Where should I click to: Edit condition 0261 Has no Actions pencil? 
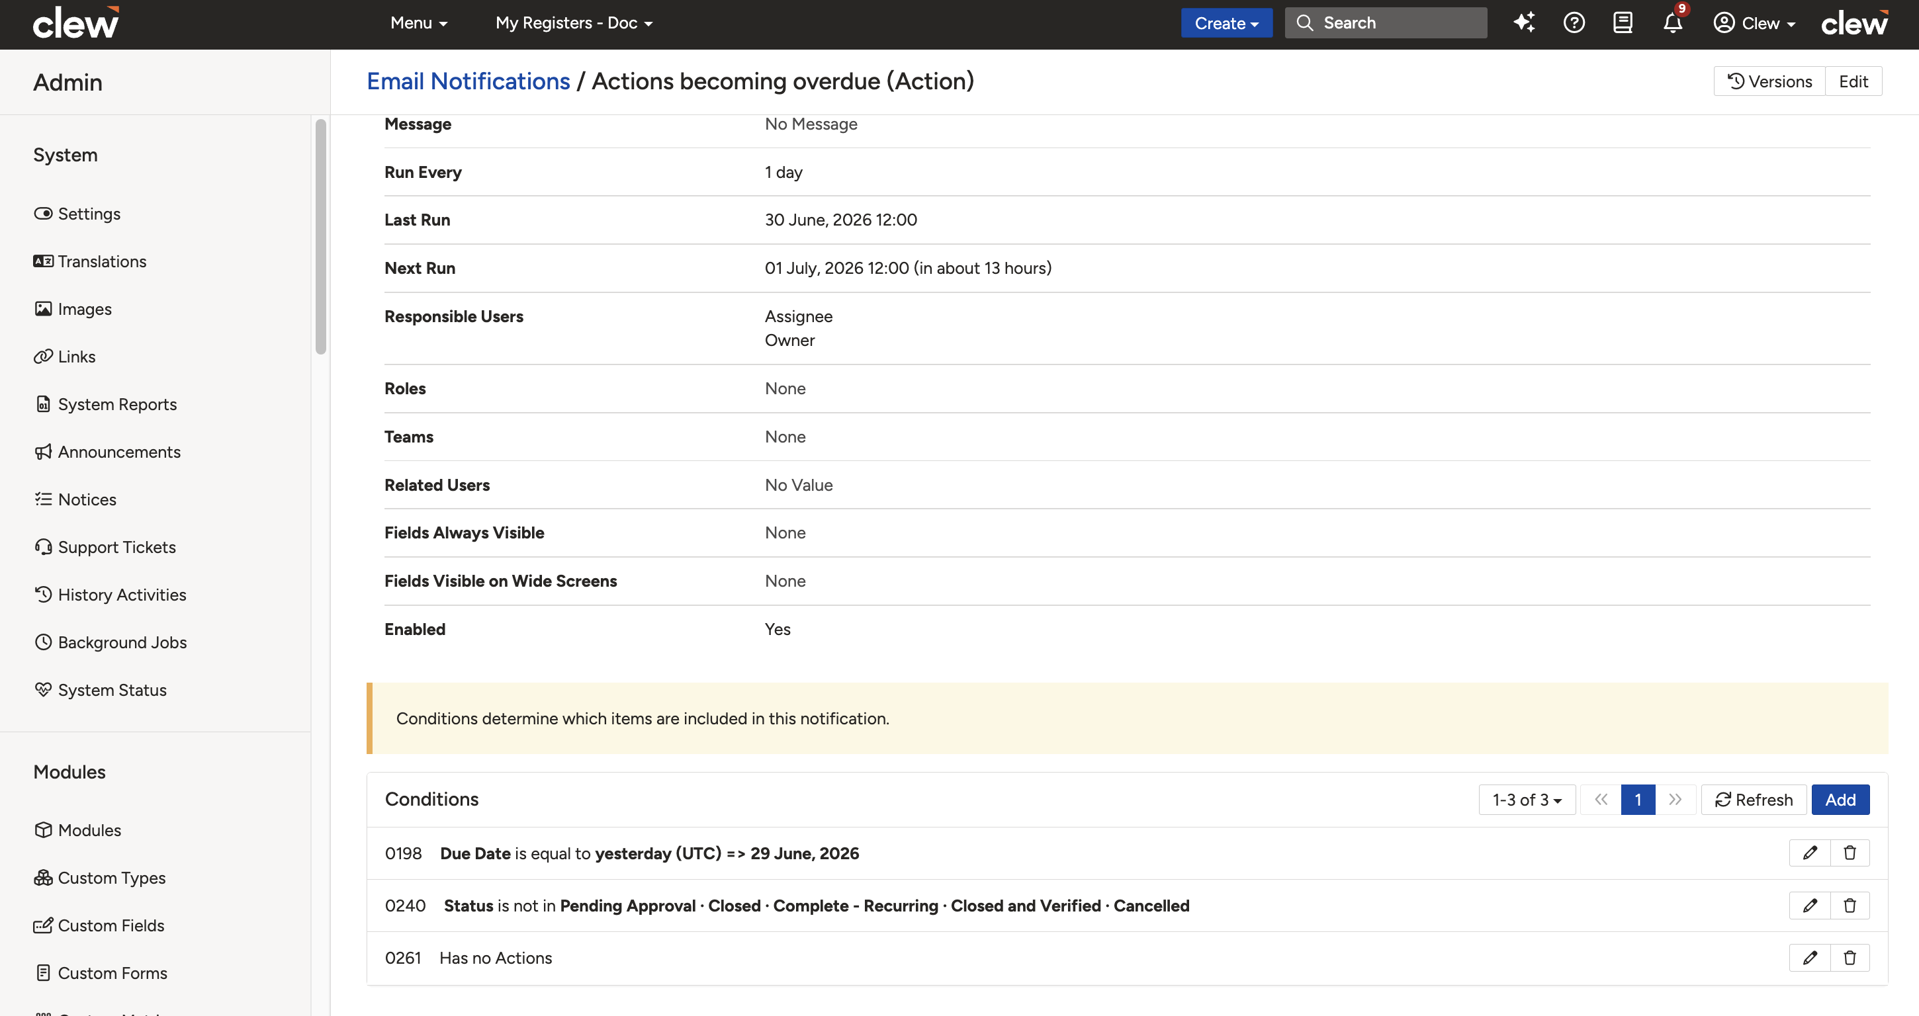pyautogui.click(x=1810, y=957)
